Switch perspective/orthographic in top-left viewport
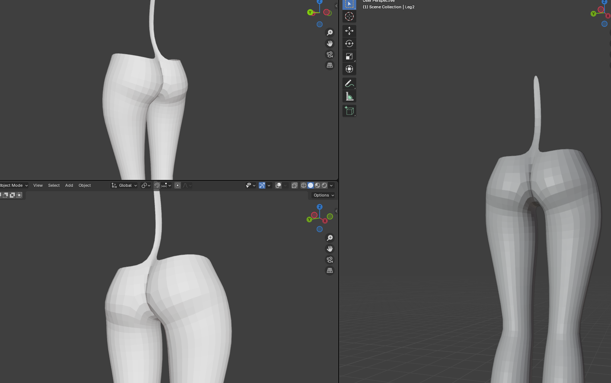Viewport: 611px width, 383px height. [330, 65]
